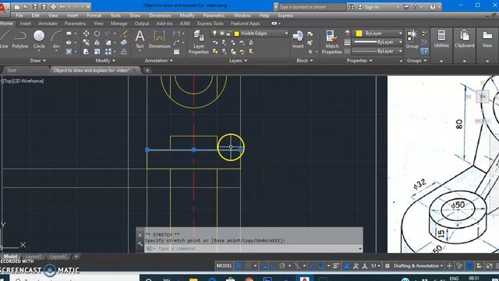Viewport: 499px width, 281px height.
Task: Click the Copy tool in Modify panel
Action: [86, 42]
